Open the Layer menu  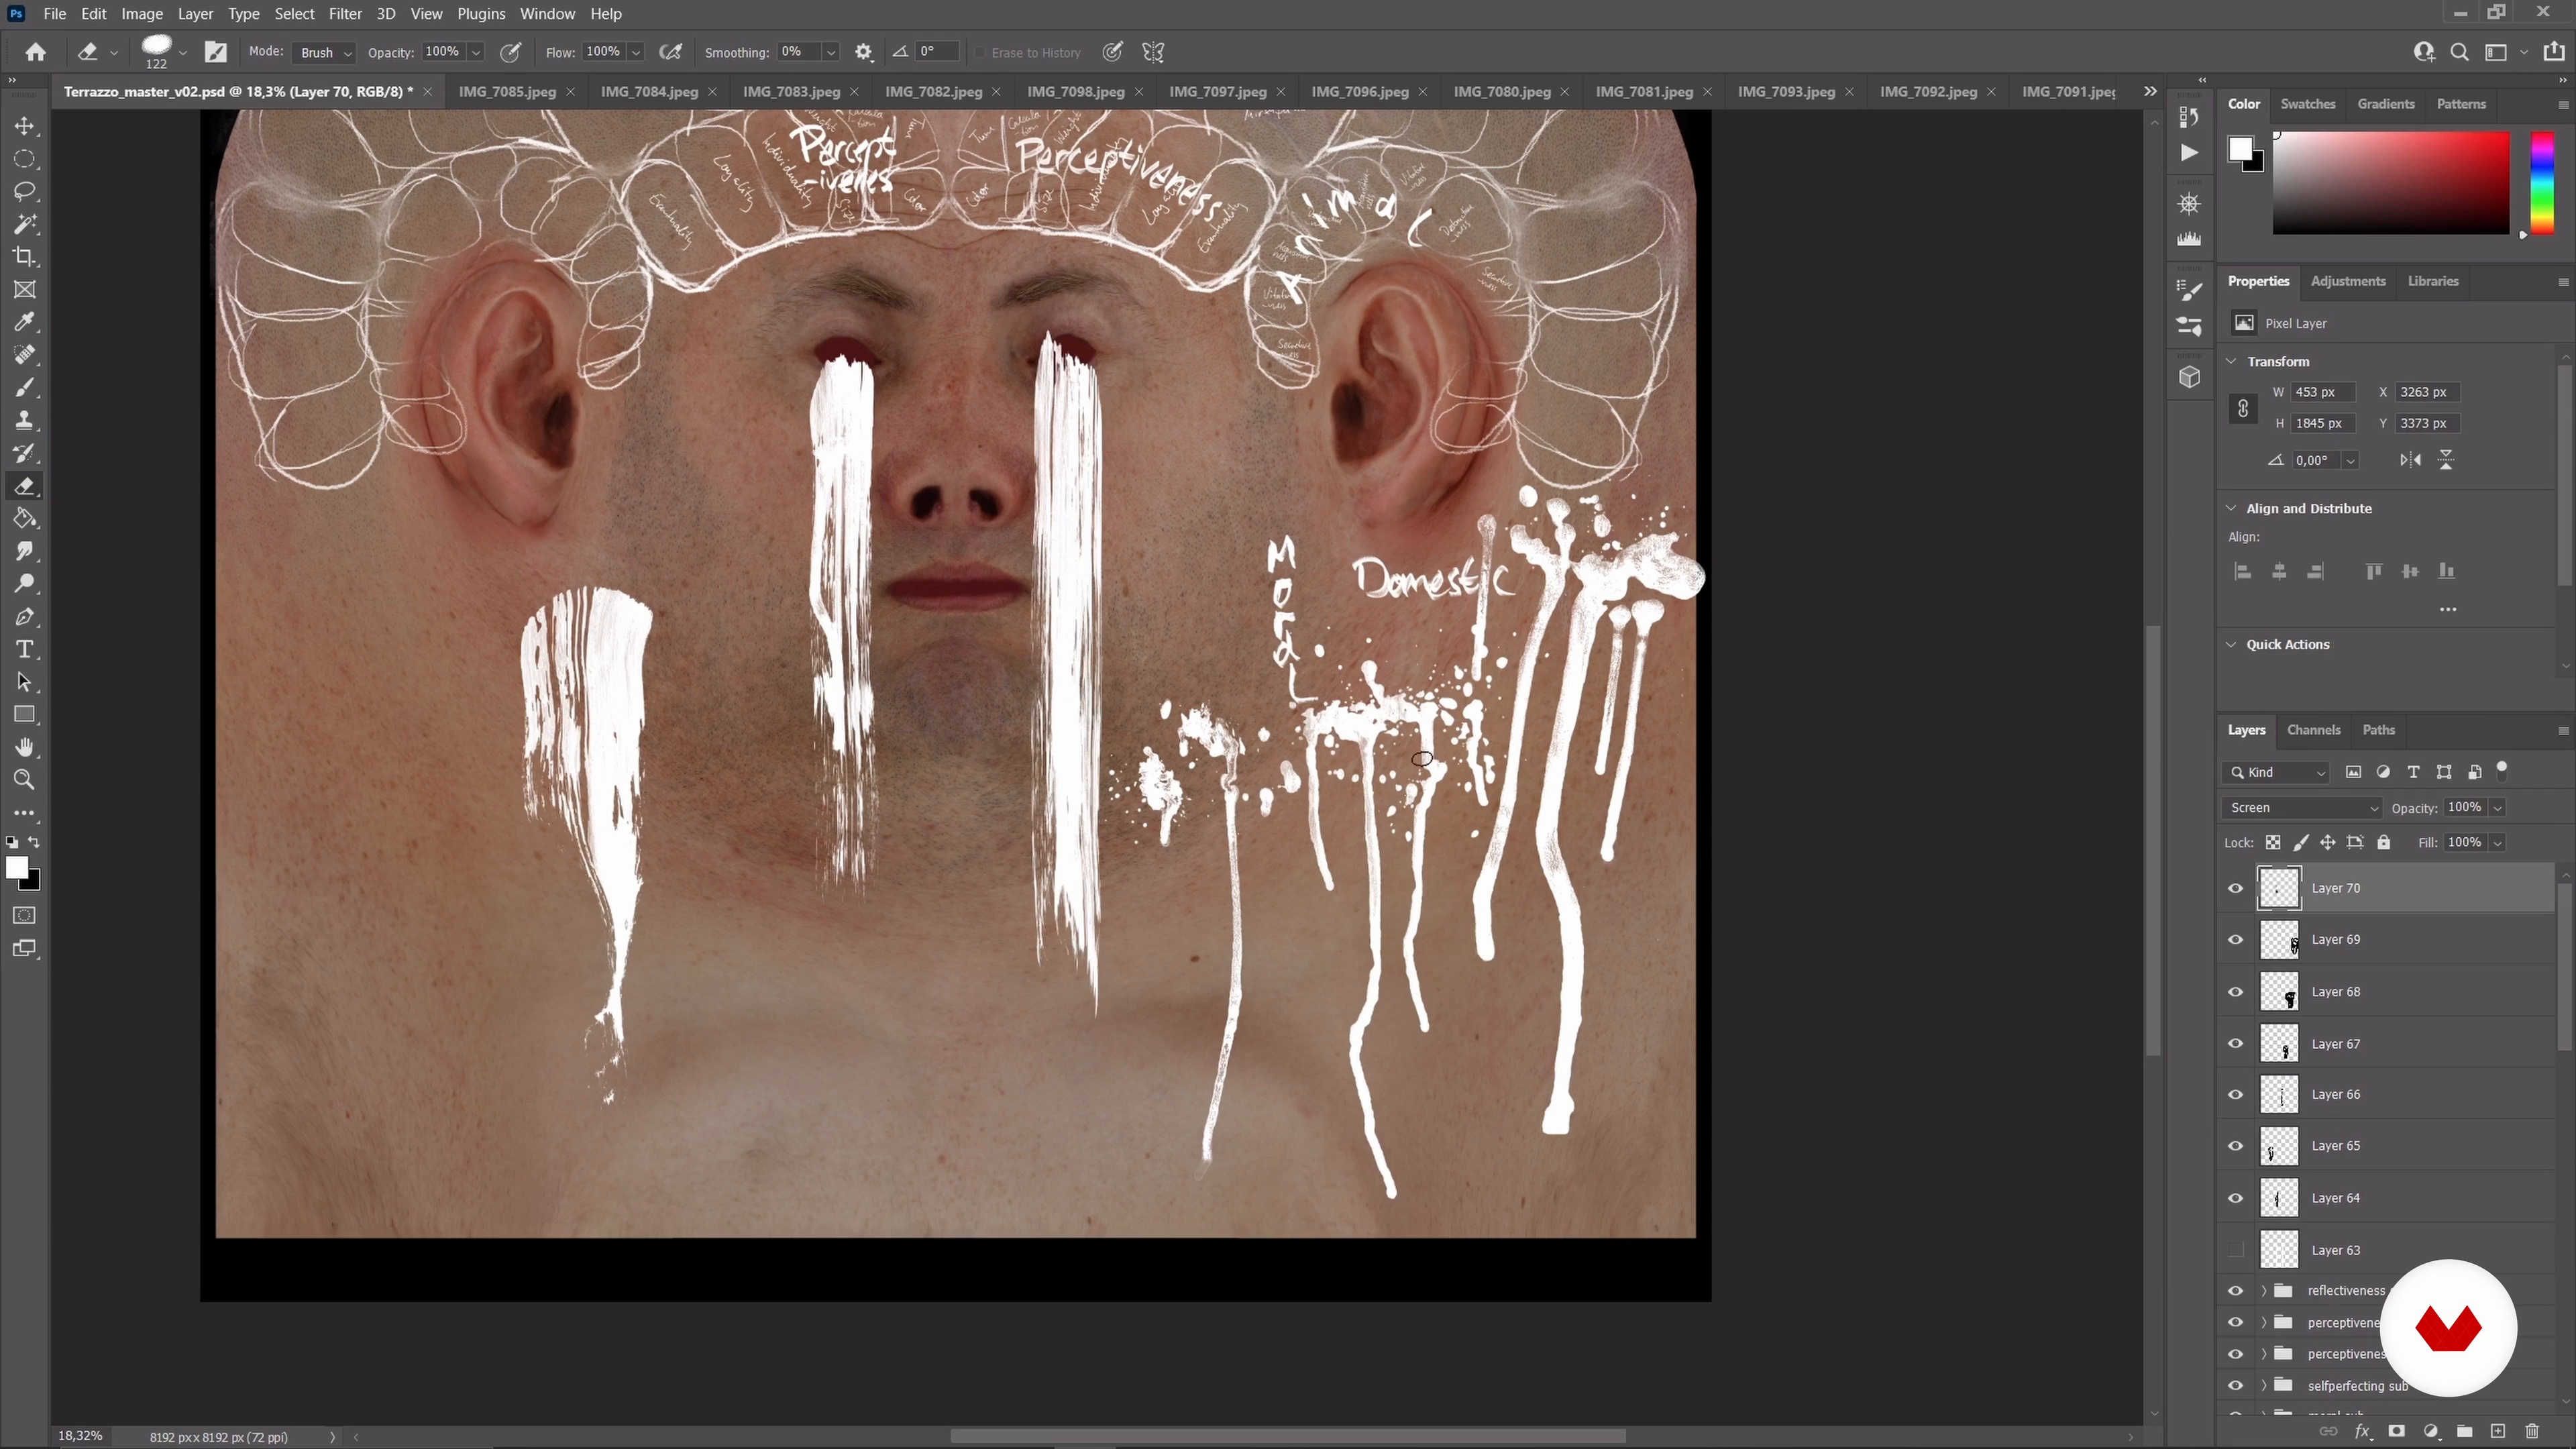195,14
